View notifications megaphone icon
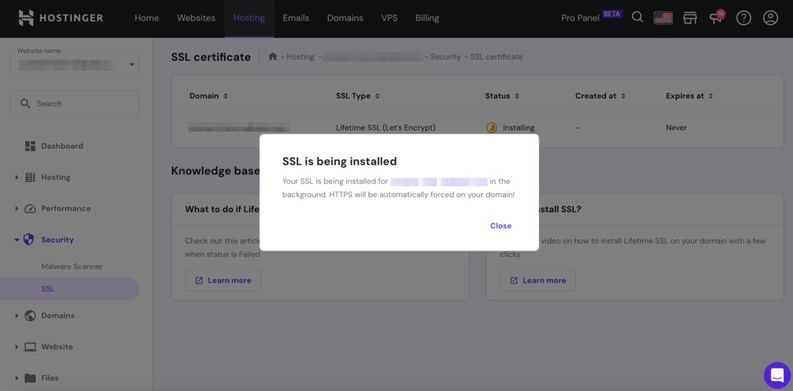The height and width of the screenshot is (391, 793). point(716,18)
